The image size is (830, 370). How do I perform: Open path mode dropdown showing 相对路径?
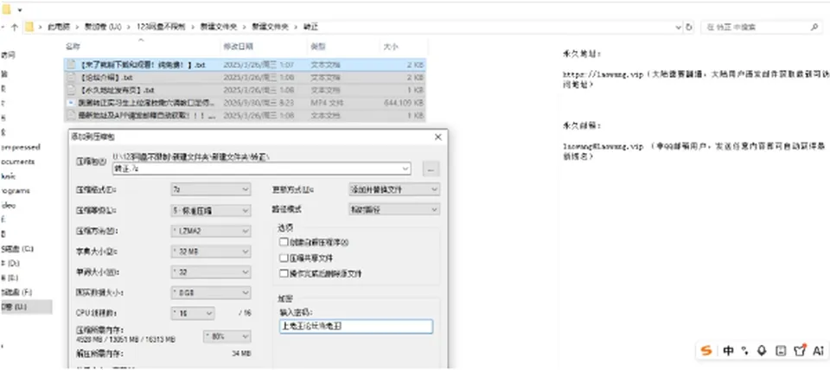point(394,209)
